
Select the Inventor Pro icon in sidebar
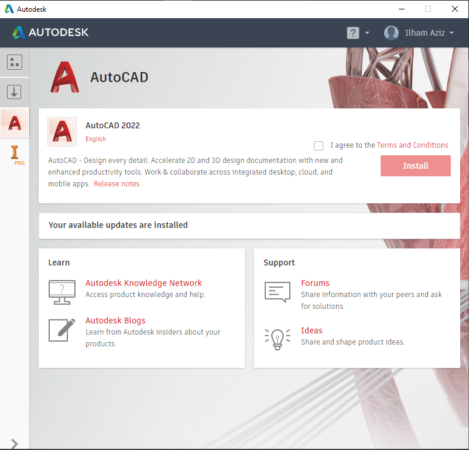pyautogui.click(x=17, y=155)
